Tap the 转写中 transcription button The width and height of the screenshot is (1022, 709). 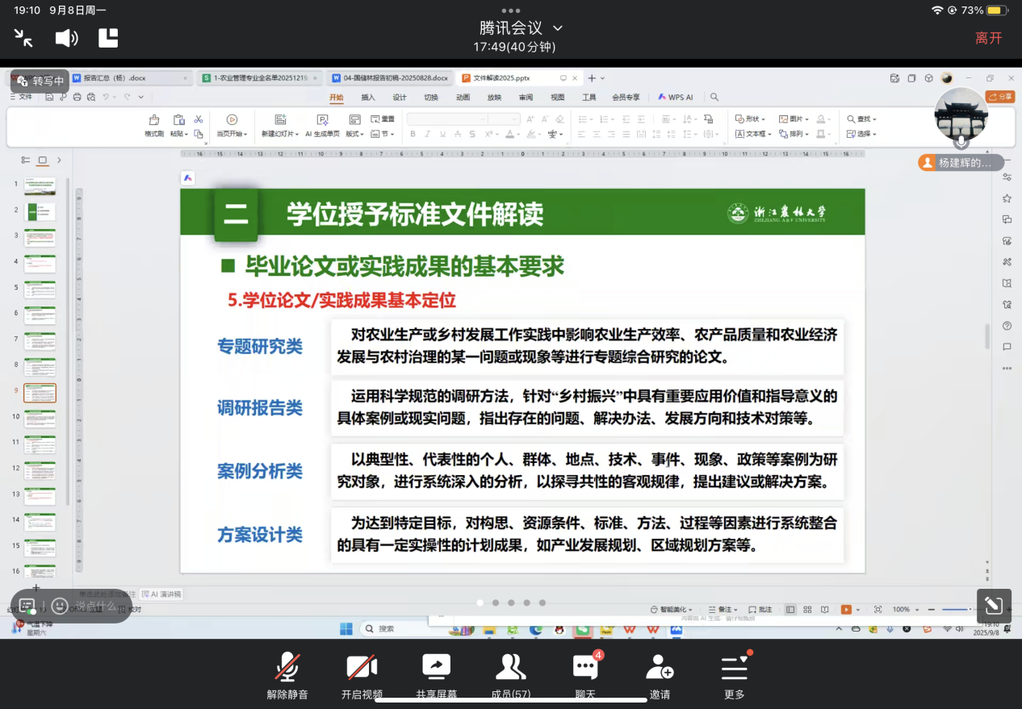coord(40,81)
